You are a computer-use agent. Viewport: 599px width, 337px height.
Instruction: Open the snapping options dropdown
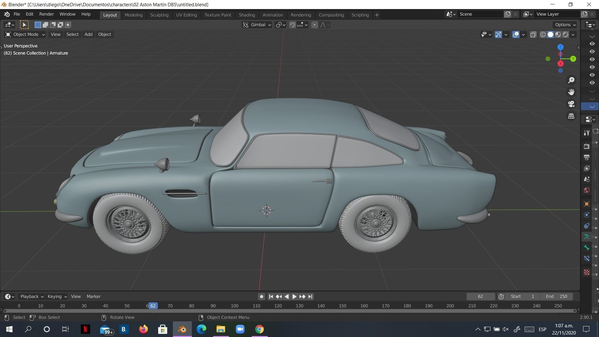303,25
